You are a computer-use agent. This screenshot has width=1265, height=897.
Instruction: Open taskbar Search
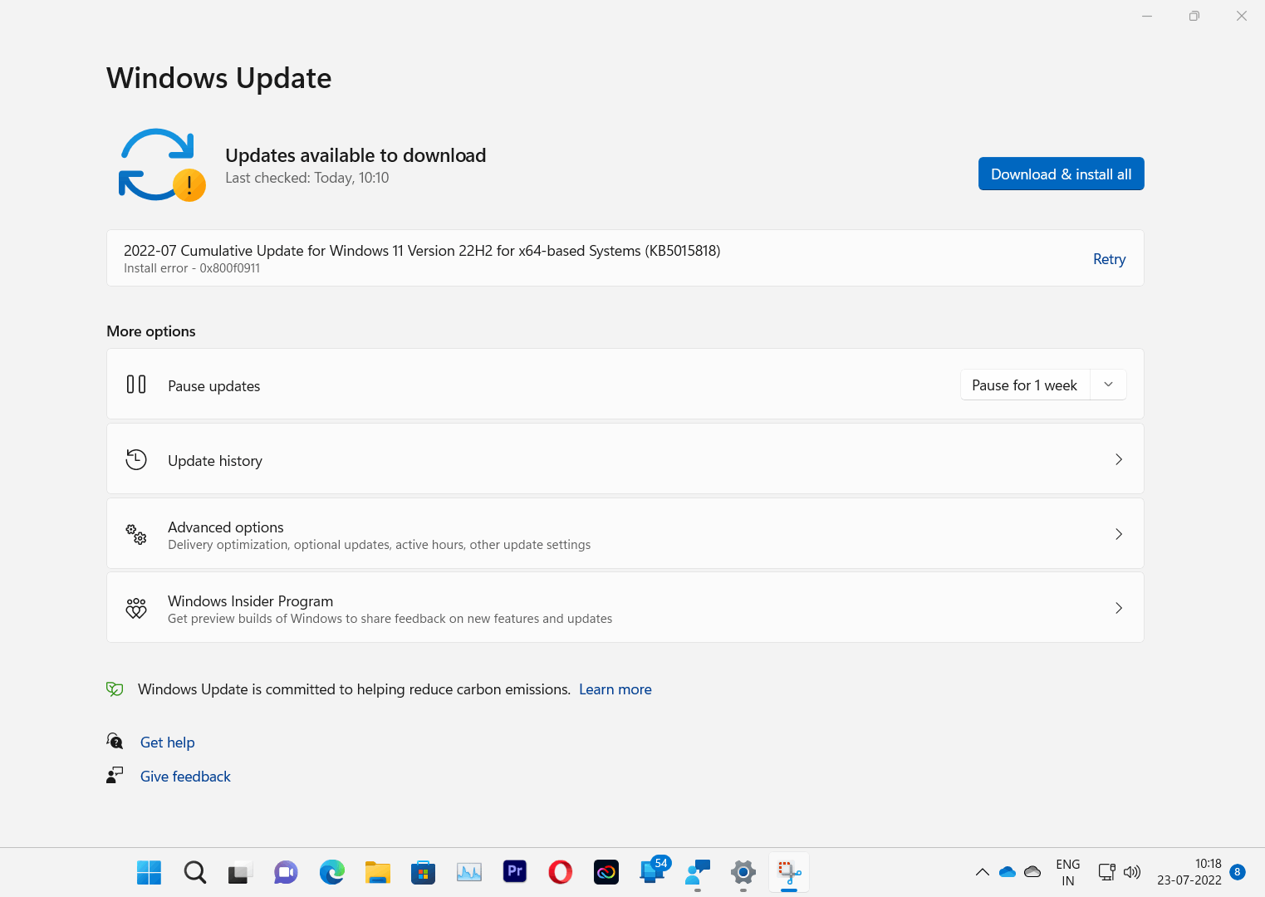click(195, 872)
